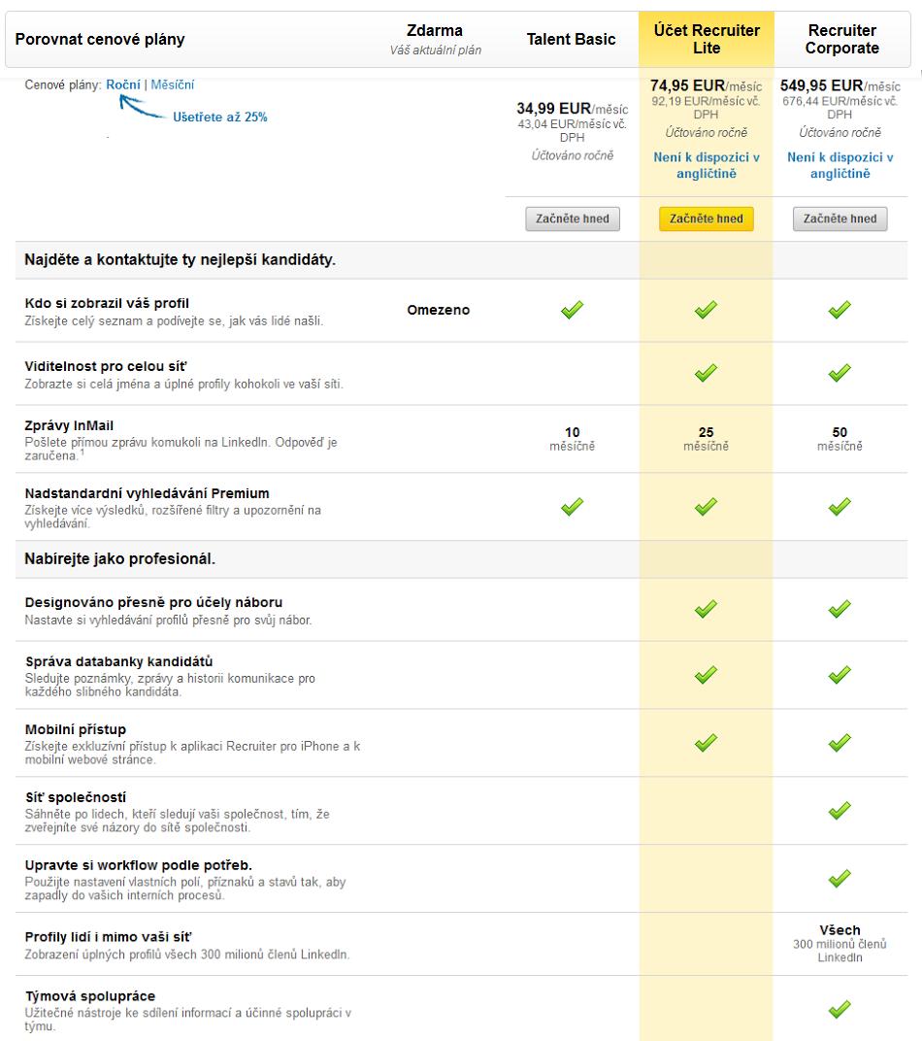Click Recruiter Corporate checkmark for Nadstandardní vyhledávání Premium
Viewport: 922px width, 1041px height.
[840, 507]
